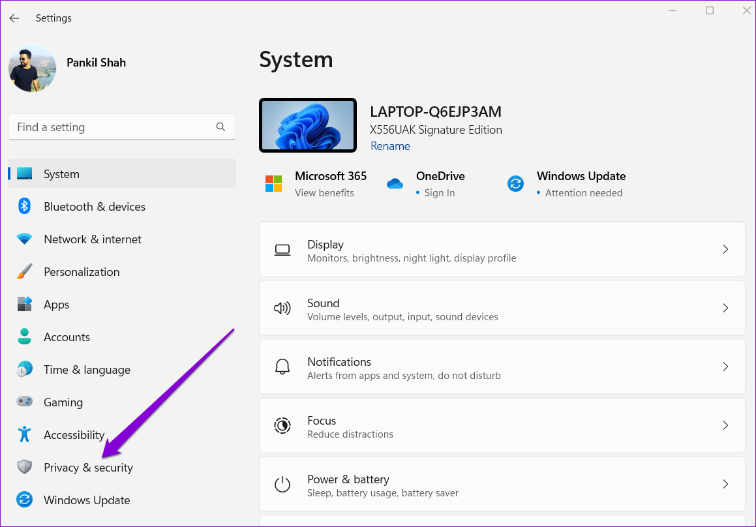The width and height of the screenshot is (756, 527).
Task: Select Time & language in sidebar
Action: (87, 370)
